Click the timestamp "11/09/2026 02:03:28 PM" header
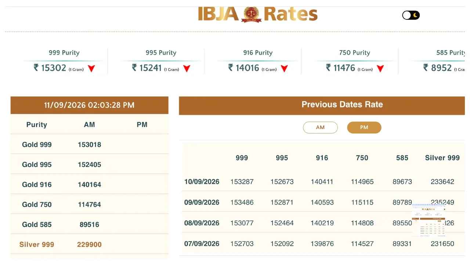470x264 pixels. point(89,105)
